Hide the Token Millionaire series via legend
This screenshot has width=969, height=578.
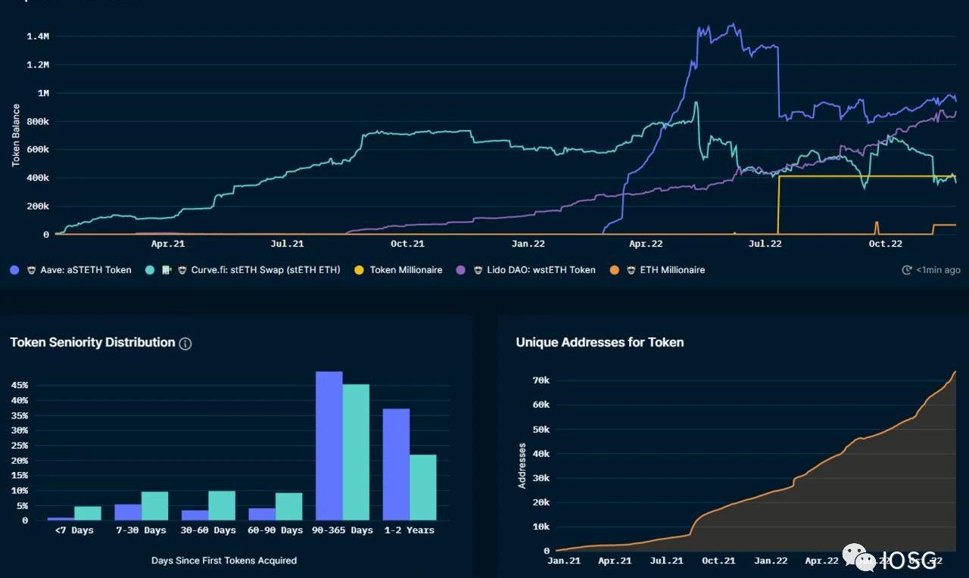point(406,270)
